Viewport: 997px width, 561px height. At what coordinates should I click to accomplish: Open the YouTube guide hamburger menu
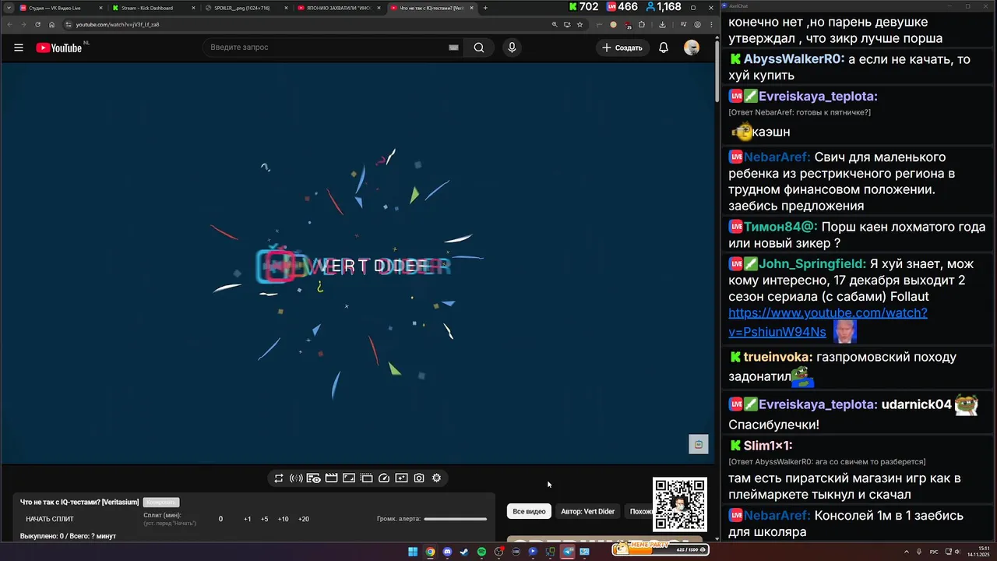point(19,48)
